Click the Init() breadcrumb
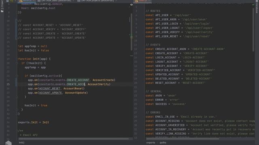 coord(21,143)
